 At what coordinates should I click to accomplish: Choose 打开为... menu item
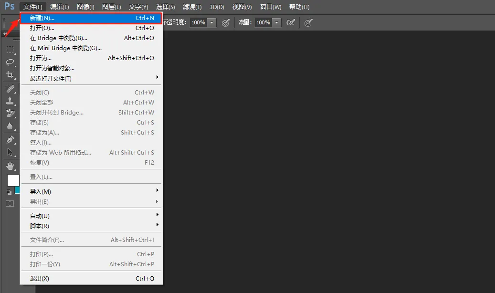coord(92,58)
